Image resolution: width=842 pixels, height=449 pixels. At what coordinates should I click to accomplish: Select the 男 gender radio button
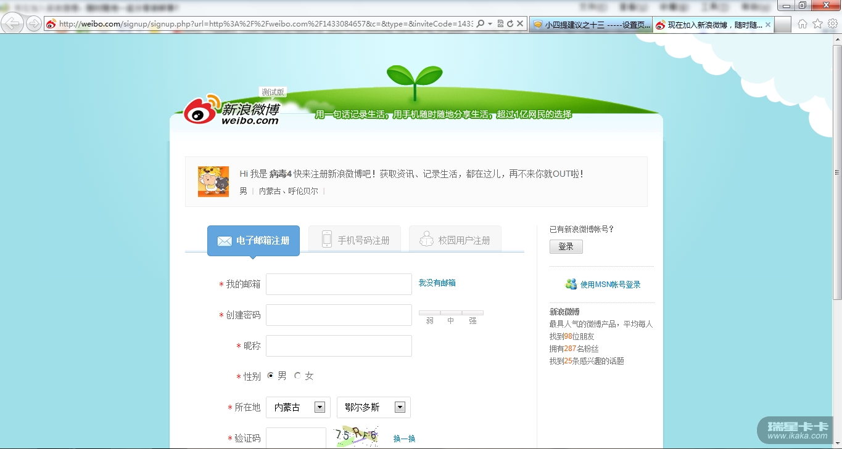pyautogui.click(x=271, y=376)
